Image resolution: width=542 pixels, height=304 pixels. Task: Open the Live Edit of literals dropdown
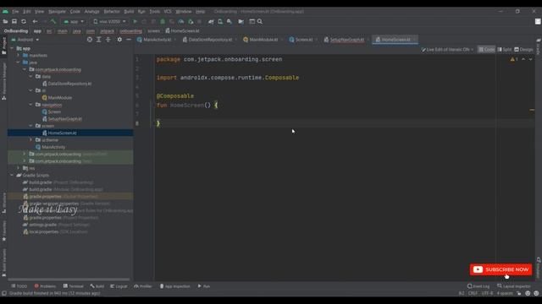click(x=447, y=50)
